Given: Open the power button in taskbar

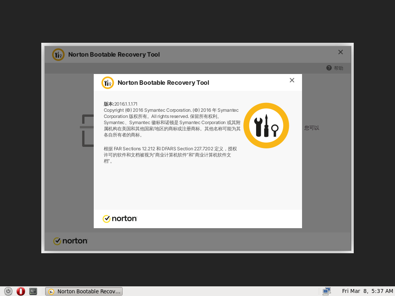Looking at the screenshot, I should click(x=8, y=291).
